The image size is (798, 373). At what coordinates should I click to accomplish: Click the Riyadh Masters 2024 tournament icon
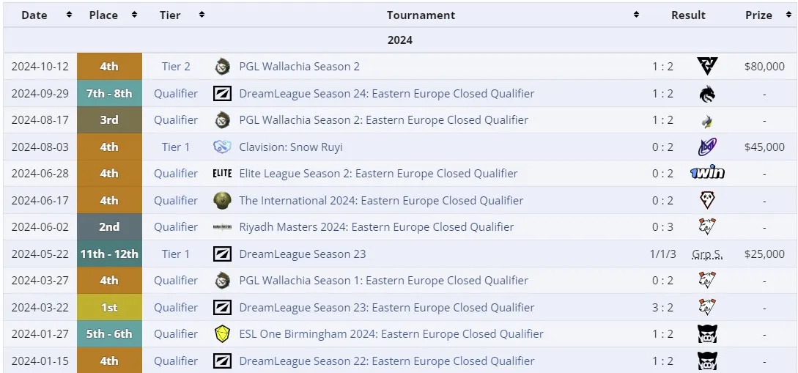[x=223, y=227]
